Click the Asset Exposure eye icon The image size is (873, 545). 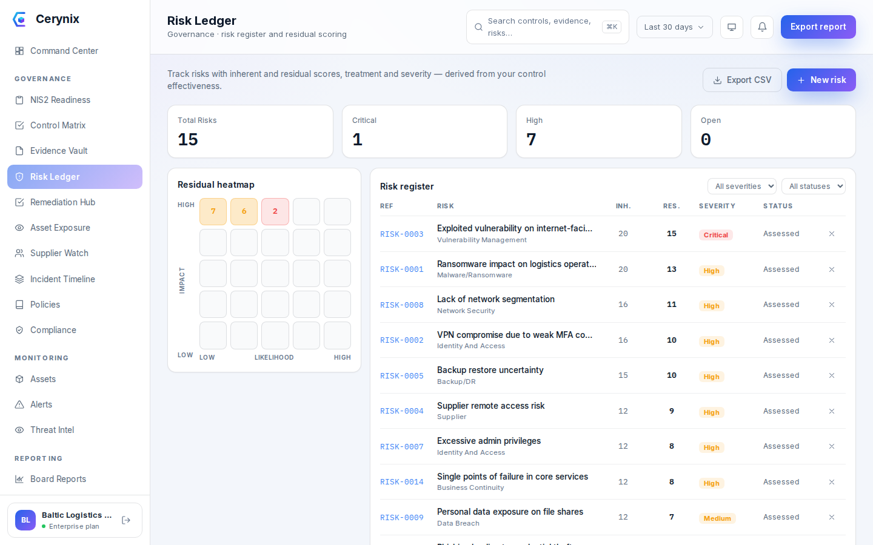pos(19,228)
